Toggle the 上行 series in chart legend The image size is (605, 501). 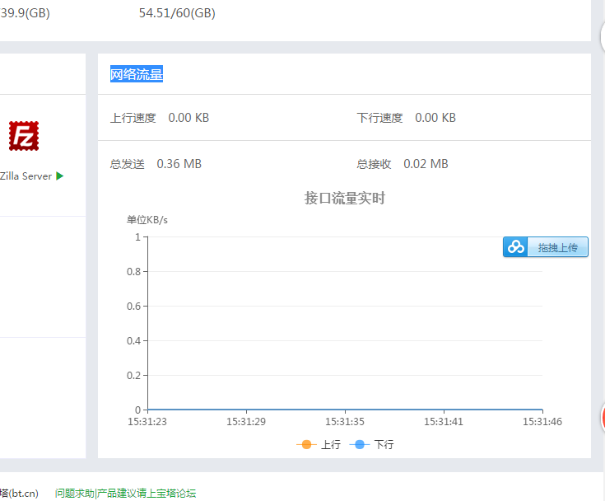tap(319, 445)
